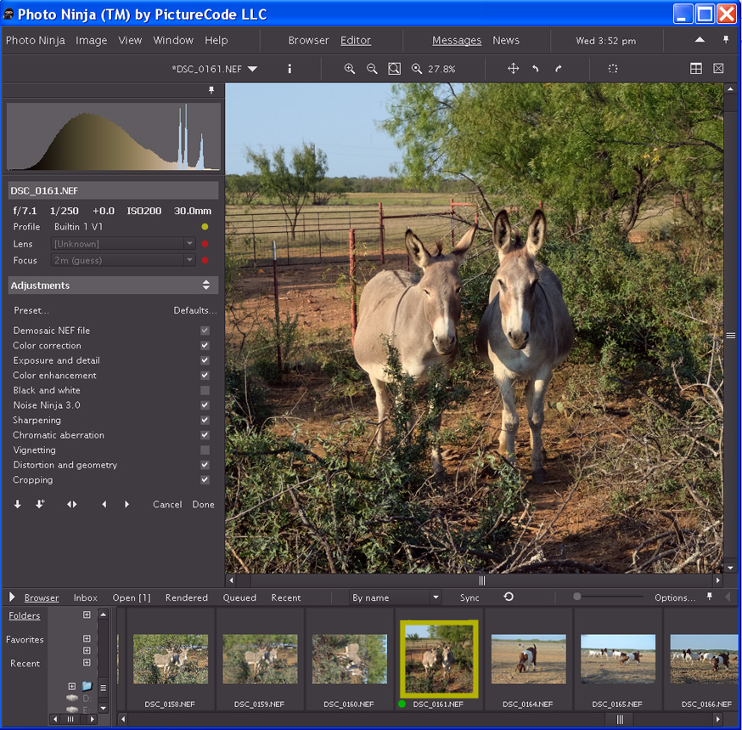Screen dimensions: 742x730
Task: Open the View menu
Action: (x=130, y=40)
